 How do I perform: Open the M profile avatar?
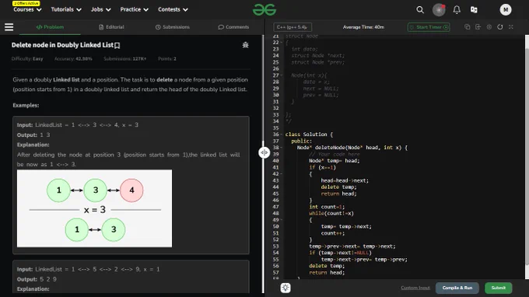point(506,10)
